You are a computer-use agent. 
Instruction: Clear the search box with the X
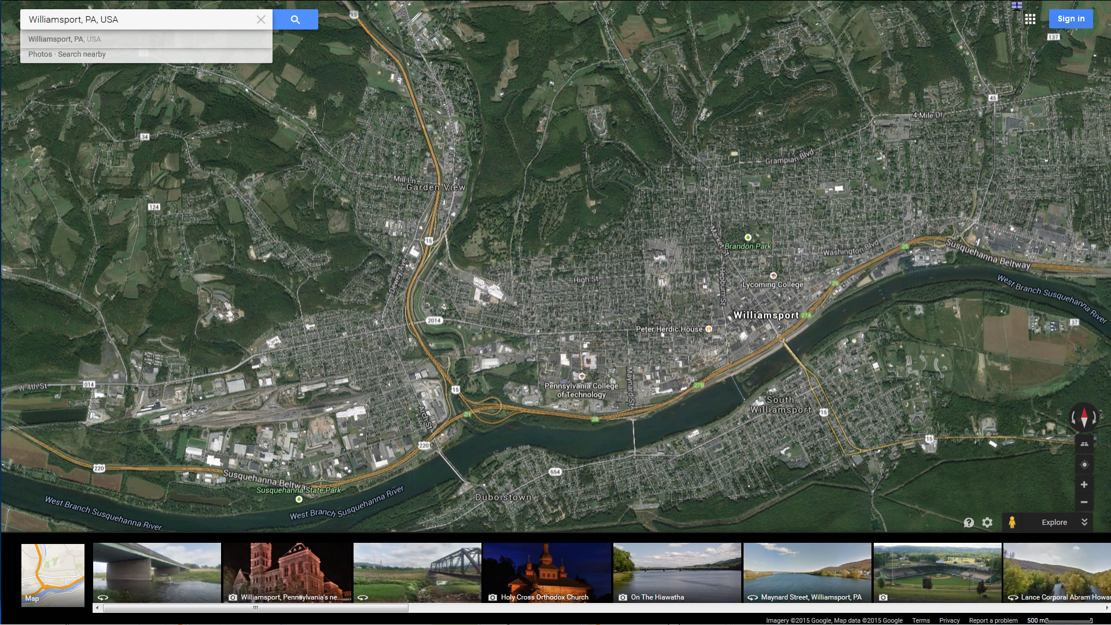click(x=261, y=20)
